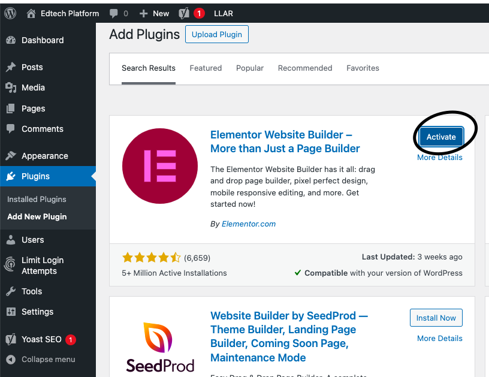Click the Settings sliders icon
489x377 pixels.
[11, 312]
